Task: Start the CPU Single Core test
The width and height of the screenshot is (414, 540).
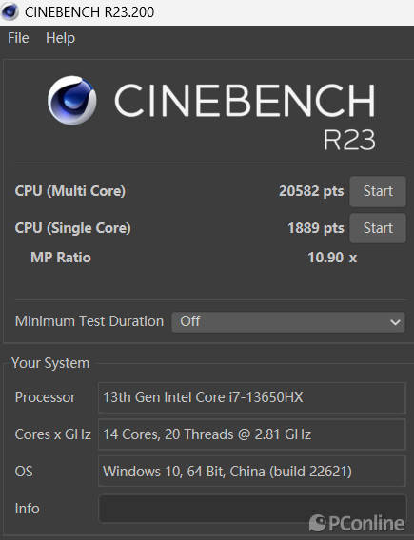Action: pyautogui.click(x=378, y=228)
